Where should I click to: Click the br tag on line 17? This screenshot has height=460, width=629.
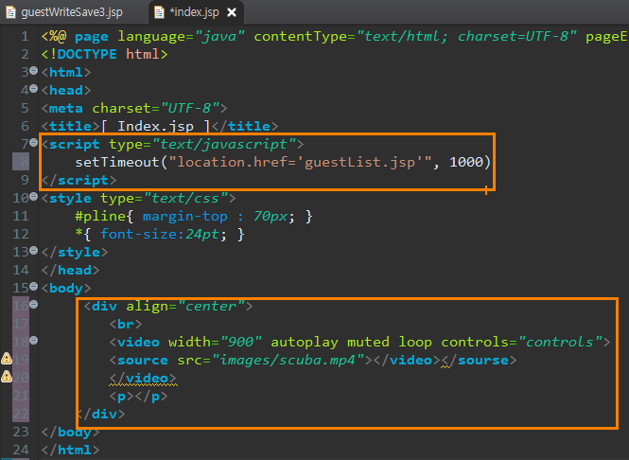click(x=126, y=324)
